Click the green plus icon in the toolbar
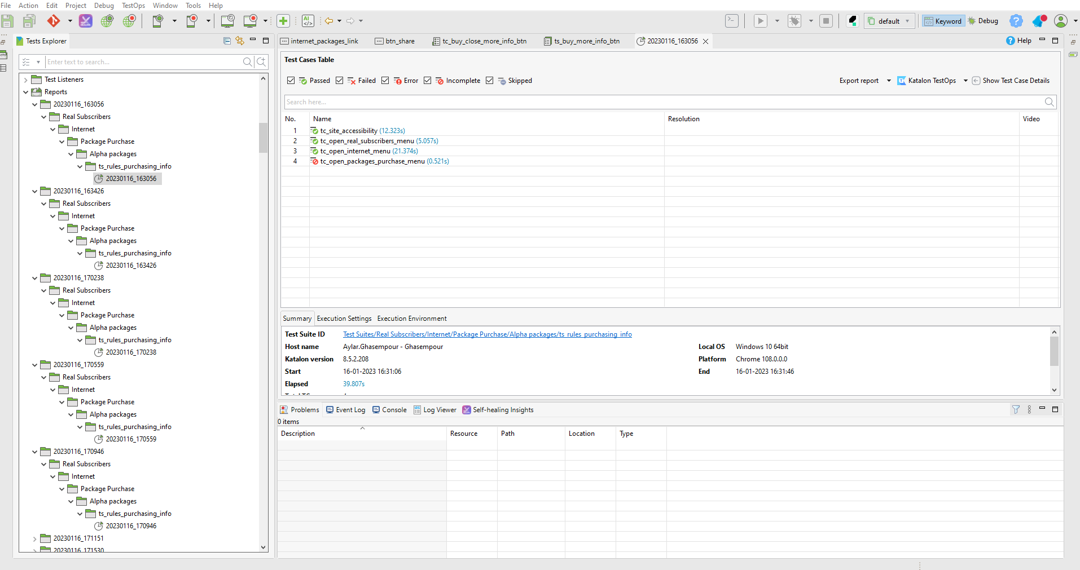1080x570 pixels. coord(283,21)
